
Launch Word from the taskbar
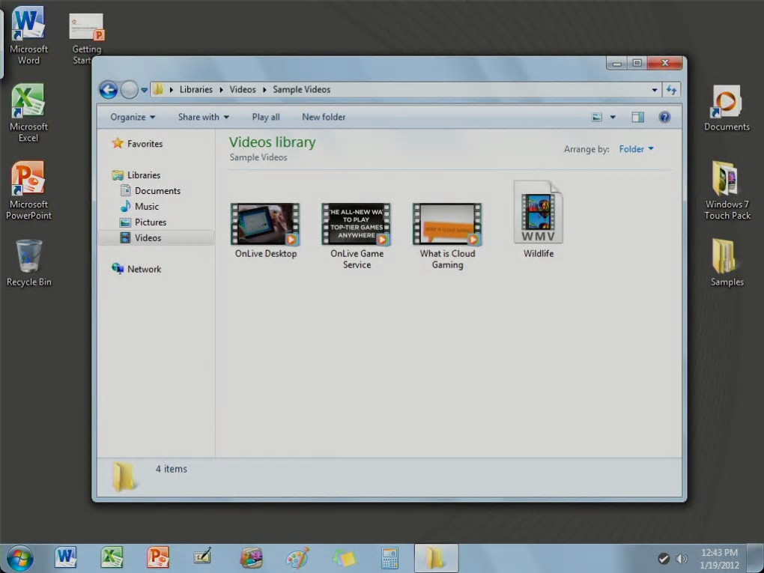click(x=65, y=558)
